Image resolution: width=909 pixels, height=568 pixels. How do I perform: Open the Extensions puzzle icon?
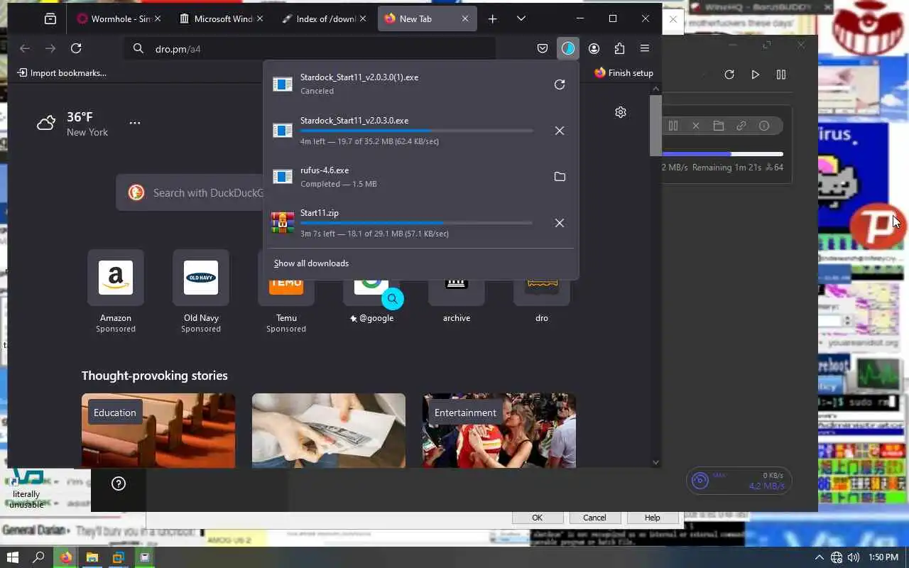pyautogui.click(x=619, y=48)
